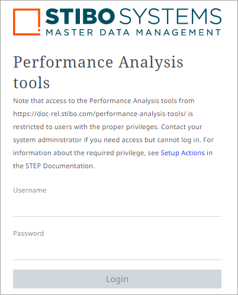
Task: Click the orange square Stibo logo icon
Action: [27, 22]
